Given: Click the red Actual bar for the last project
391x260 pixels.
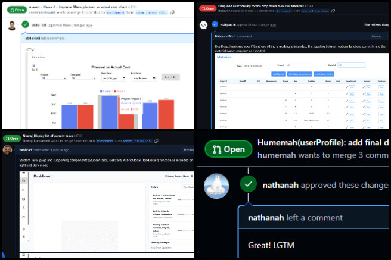Looking at the screenshot, I should pyautogui.click(x=166, y=114).
